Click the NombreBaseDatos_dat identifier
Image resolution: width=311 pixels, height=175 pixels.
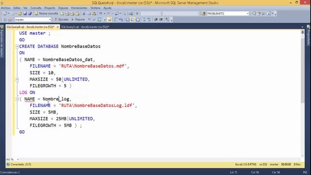tap(68, 59)
